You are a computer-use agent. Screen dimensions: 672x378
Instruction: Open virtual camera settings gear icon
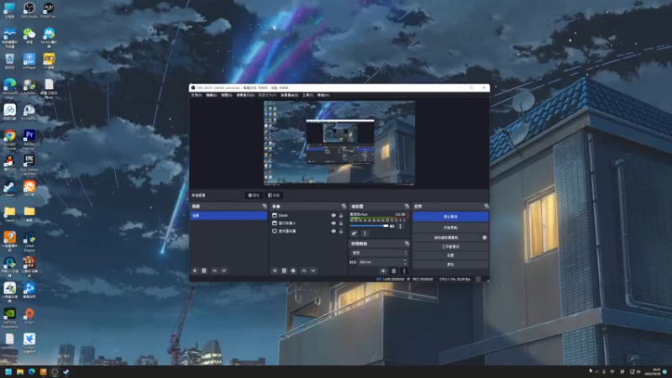pyautogui.click(x=485, y=238)
